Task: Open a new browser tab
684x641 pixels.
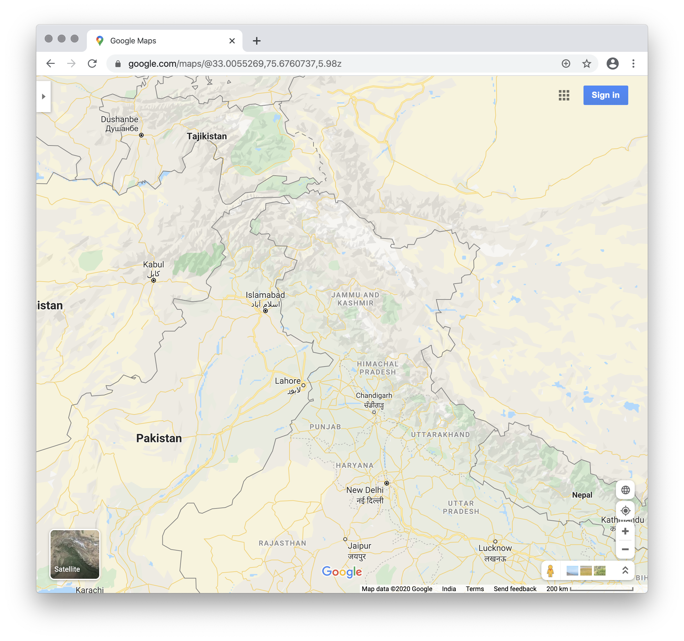Action: [256, 41]
